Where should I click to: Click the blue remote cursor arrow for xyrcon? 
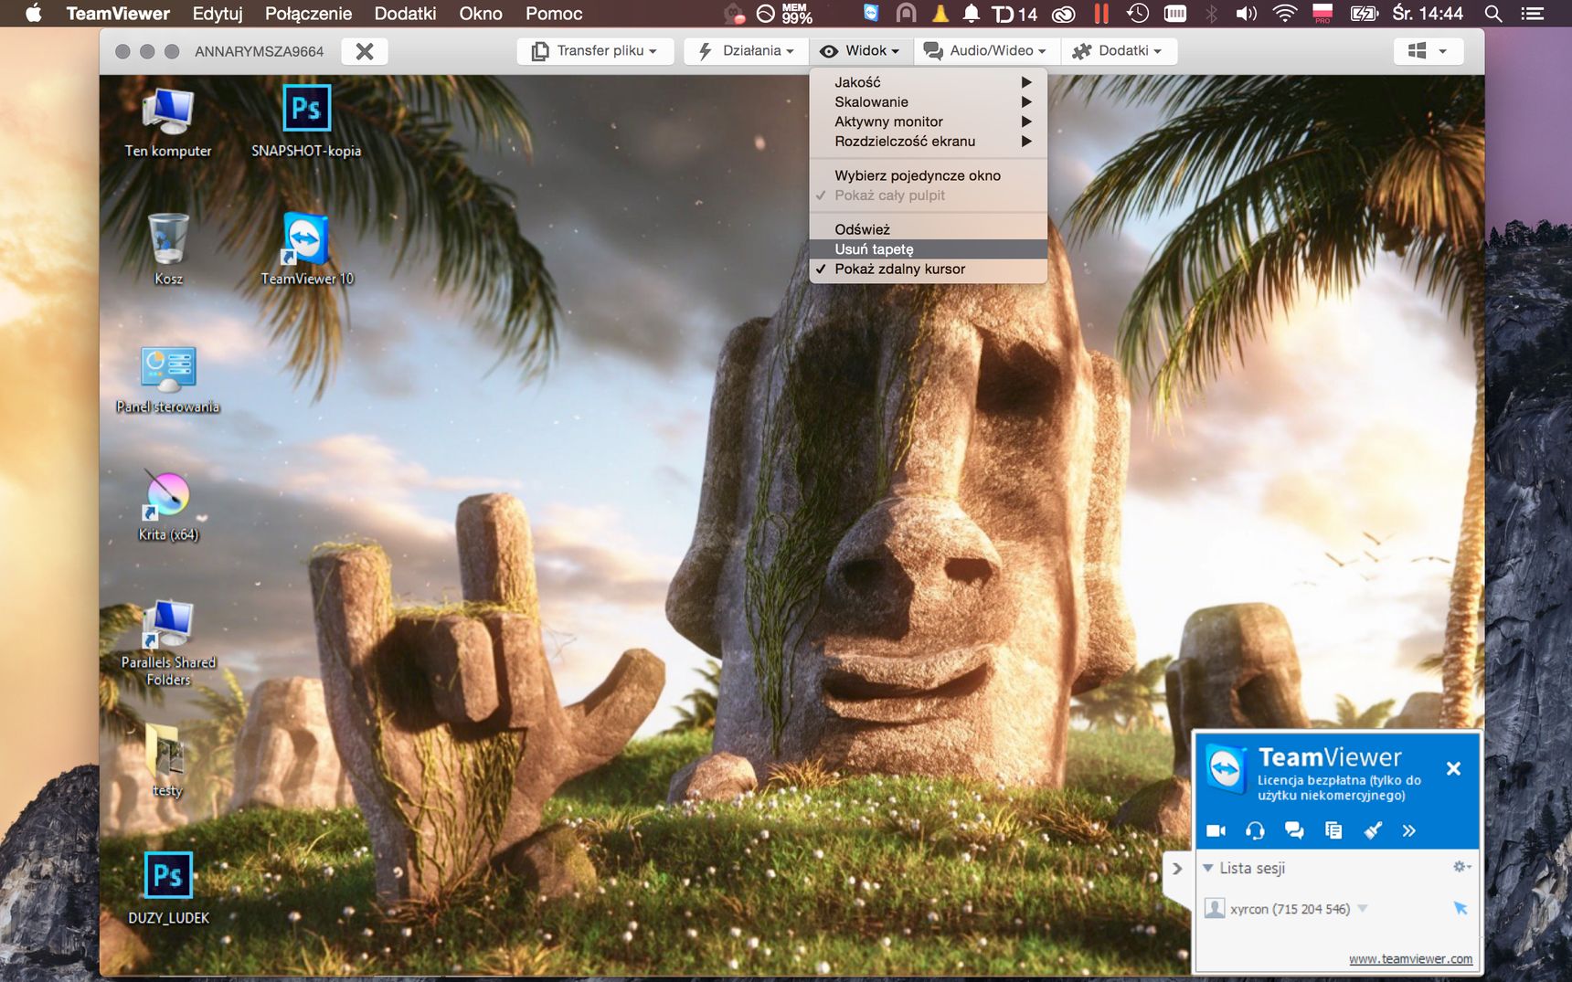(x=1460, y=908)
